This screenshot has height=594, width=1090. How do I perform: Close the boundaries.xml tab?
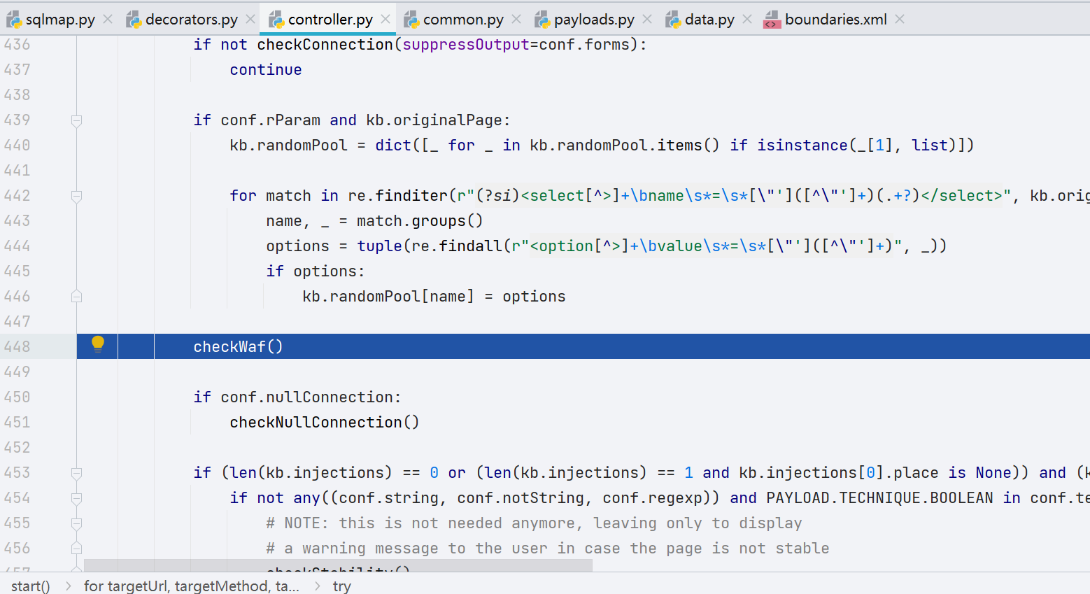[x=900, y=20]
